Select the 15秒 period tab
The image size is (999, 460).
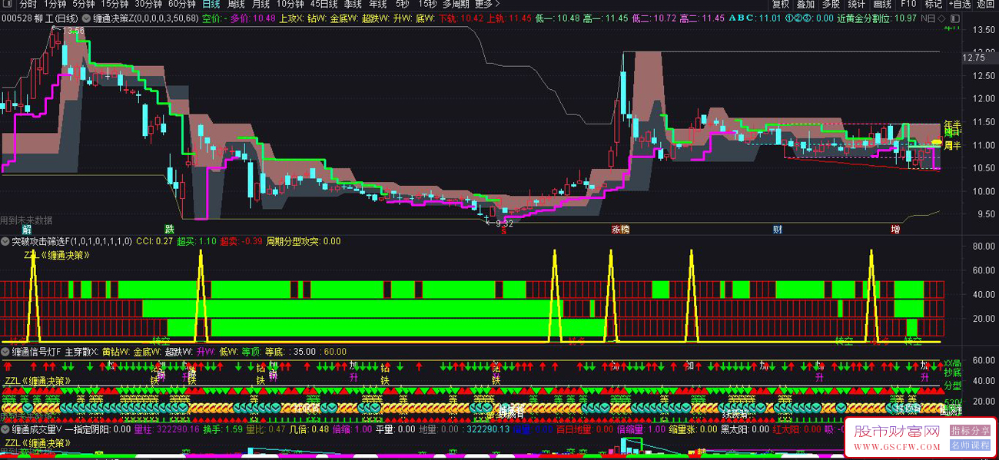[x=427, y=4]
